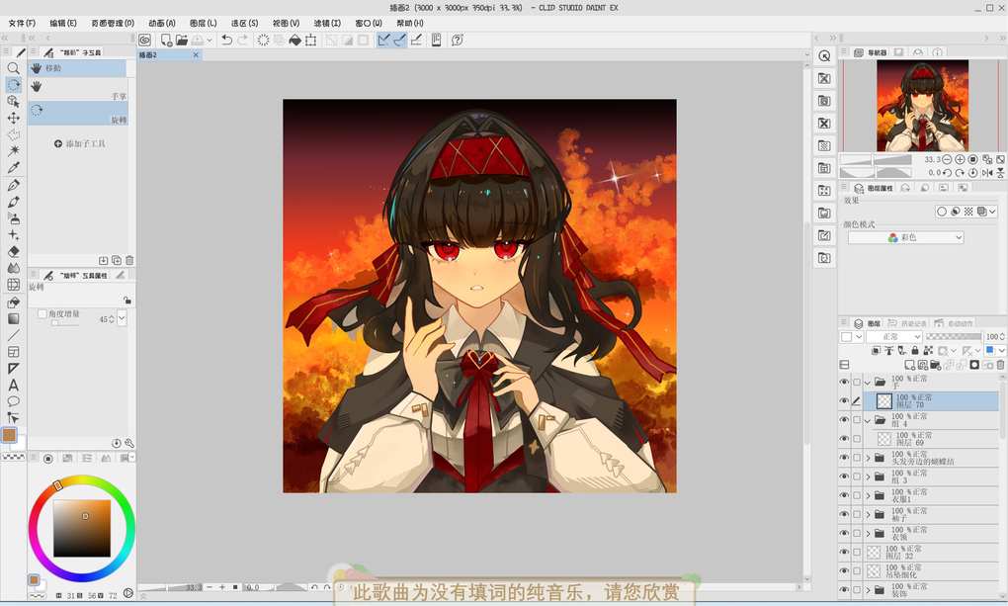
Task: Open the 编辑(E) menu
Action: [x=63, y=23]
